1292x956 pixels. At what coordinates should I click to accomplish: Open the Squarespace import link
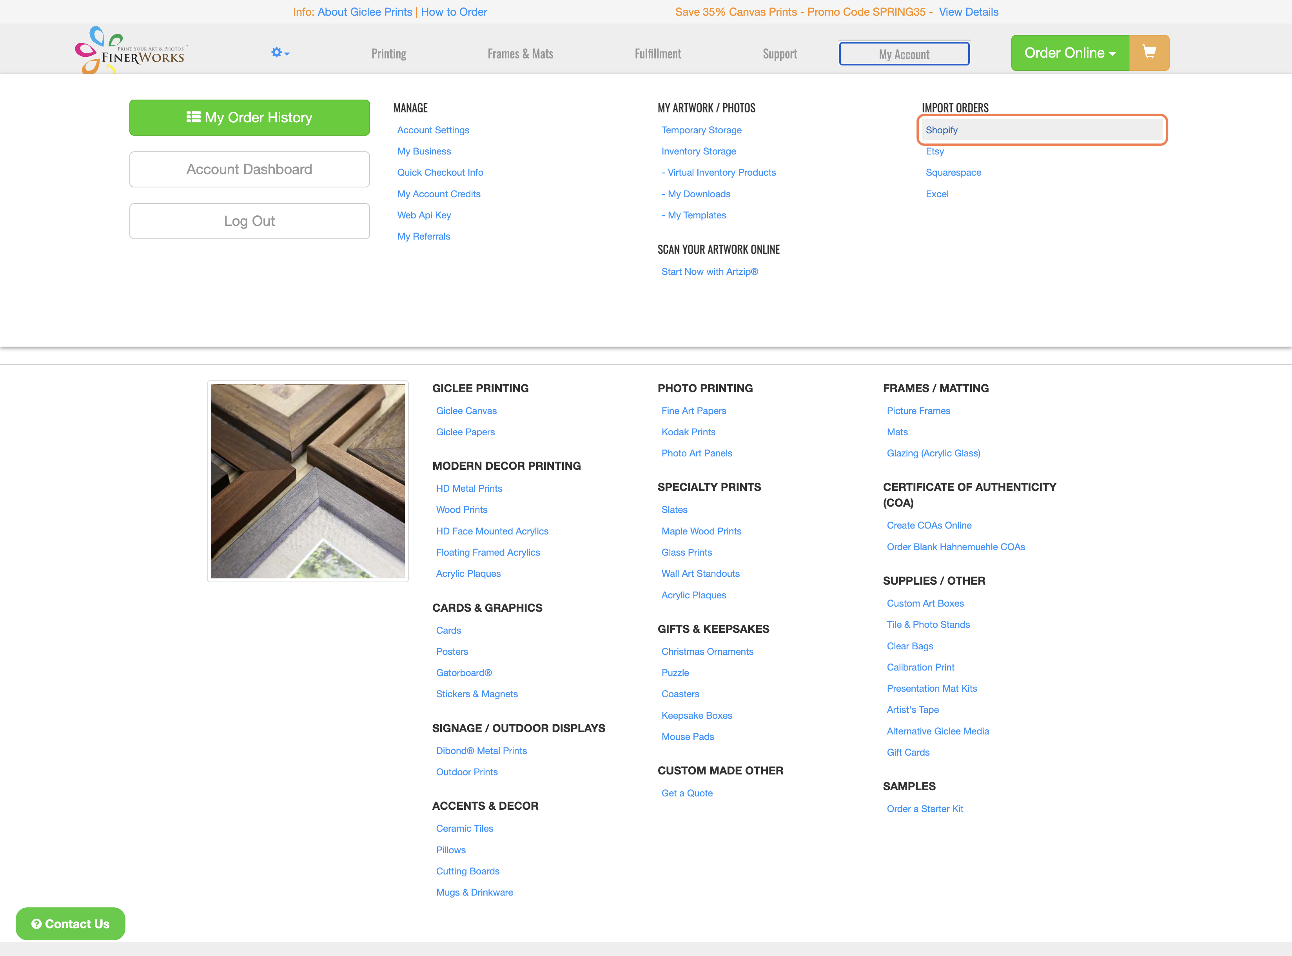point(953,173)
